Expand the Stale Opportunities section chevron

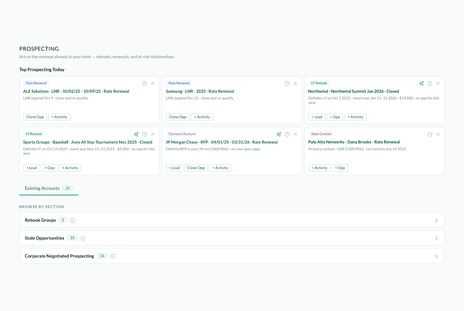[436, 238]
